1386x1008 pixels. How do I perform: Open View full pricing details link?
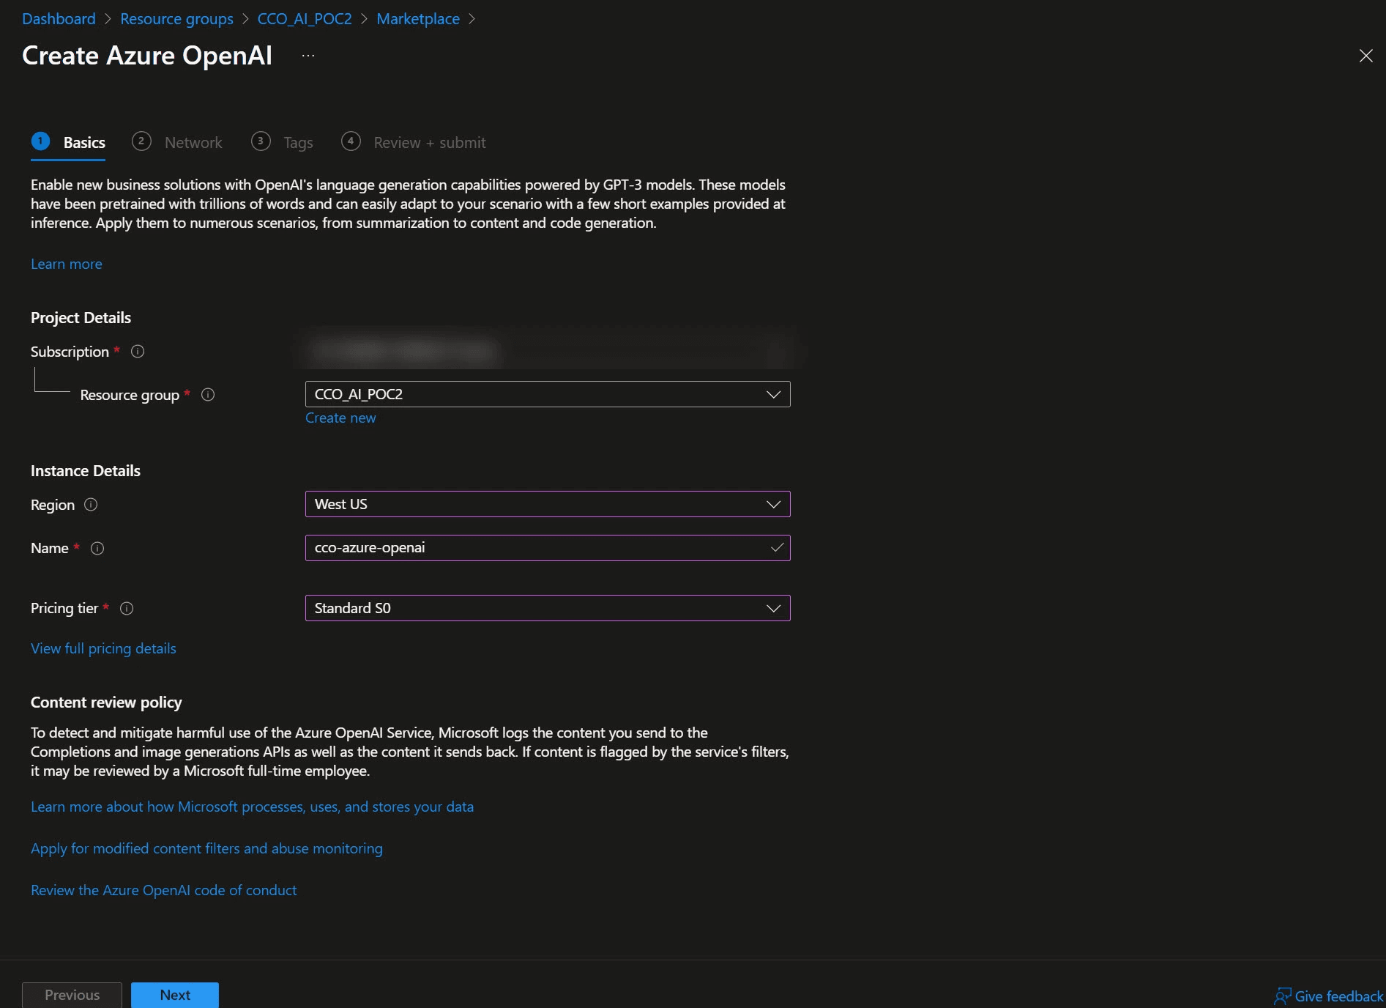(x=103, y=648)
